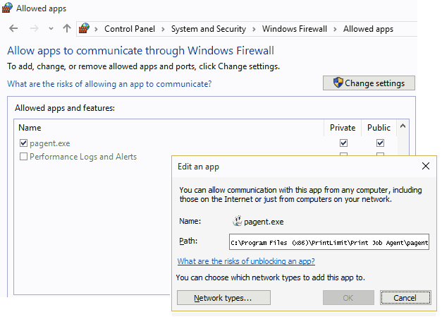
Task: Open risks of allowing an app link
Action: coord(109,84)
